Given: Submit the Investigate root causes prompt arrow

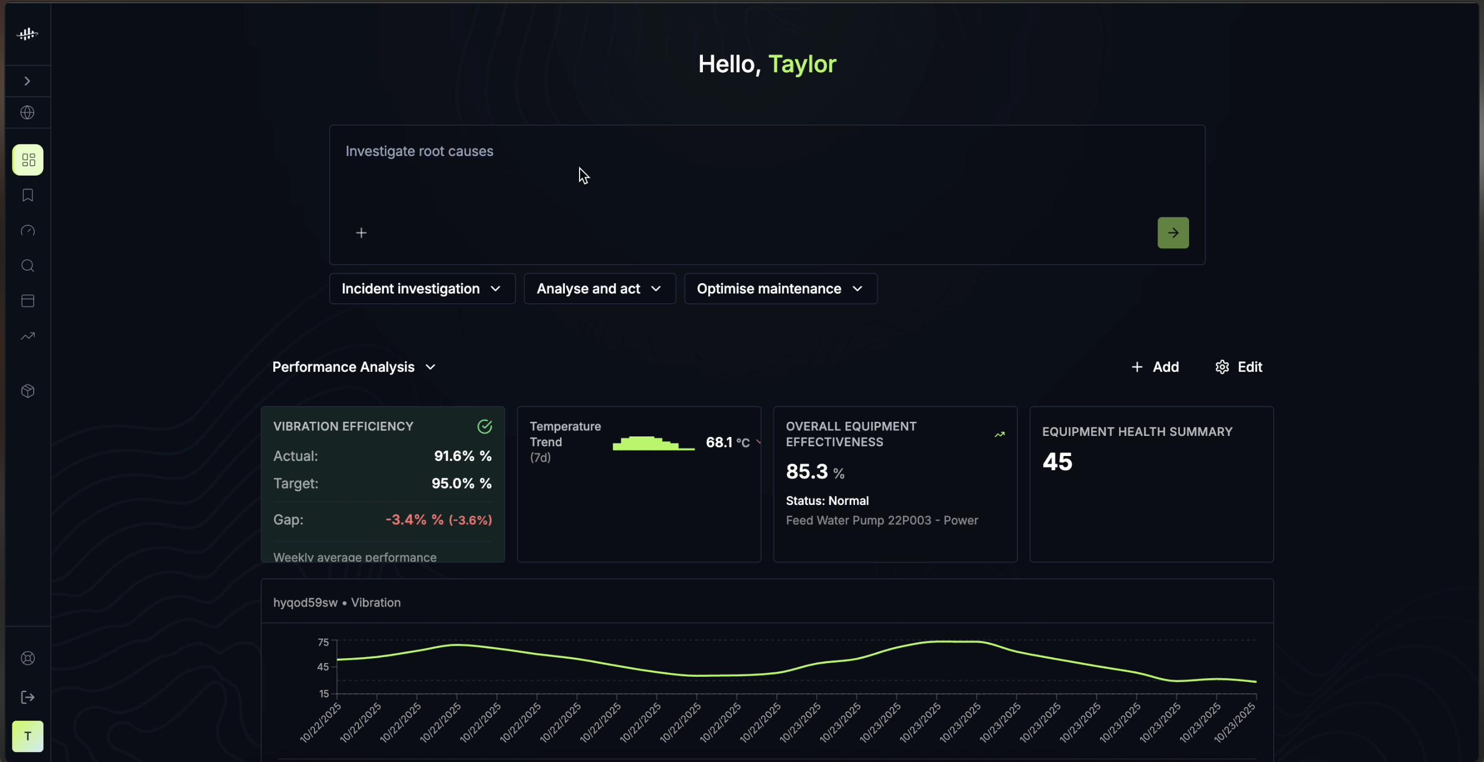Looking at the screenshot, I should point(1173,233).
